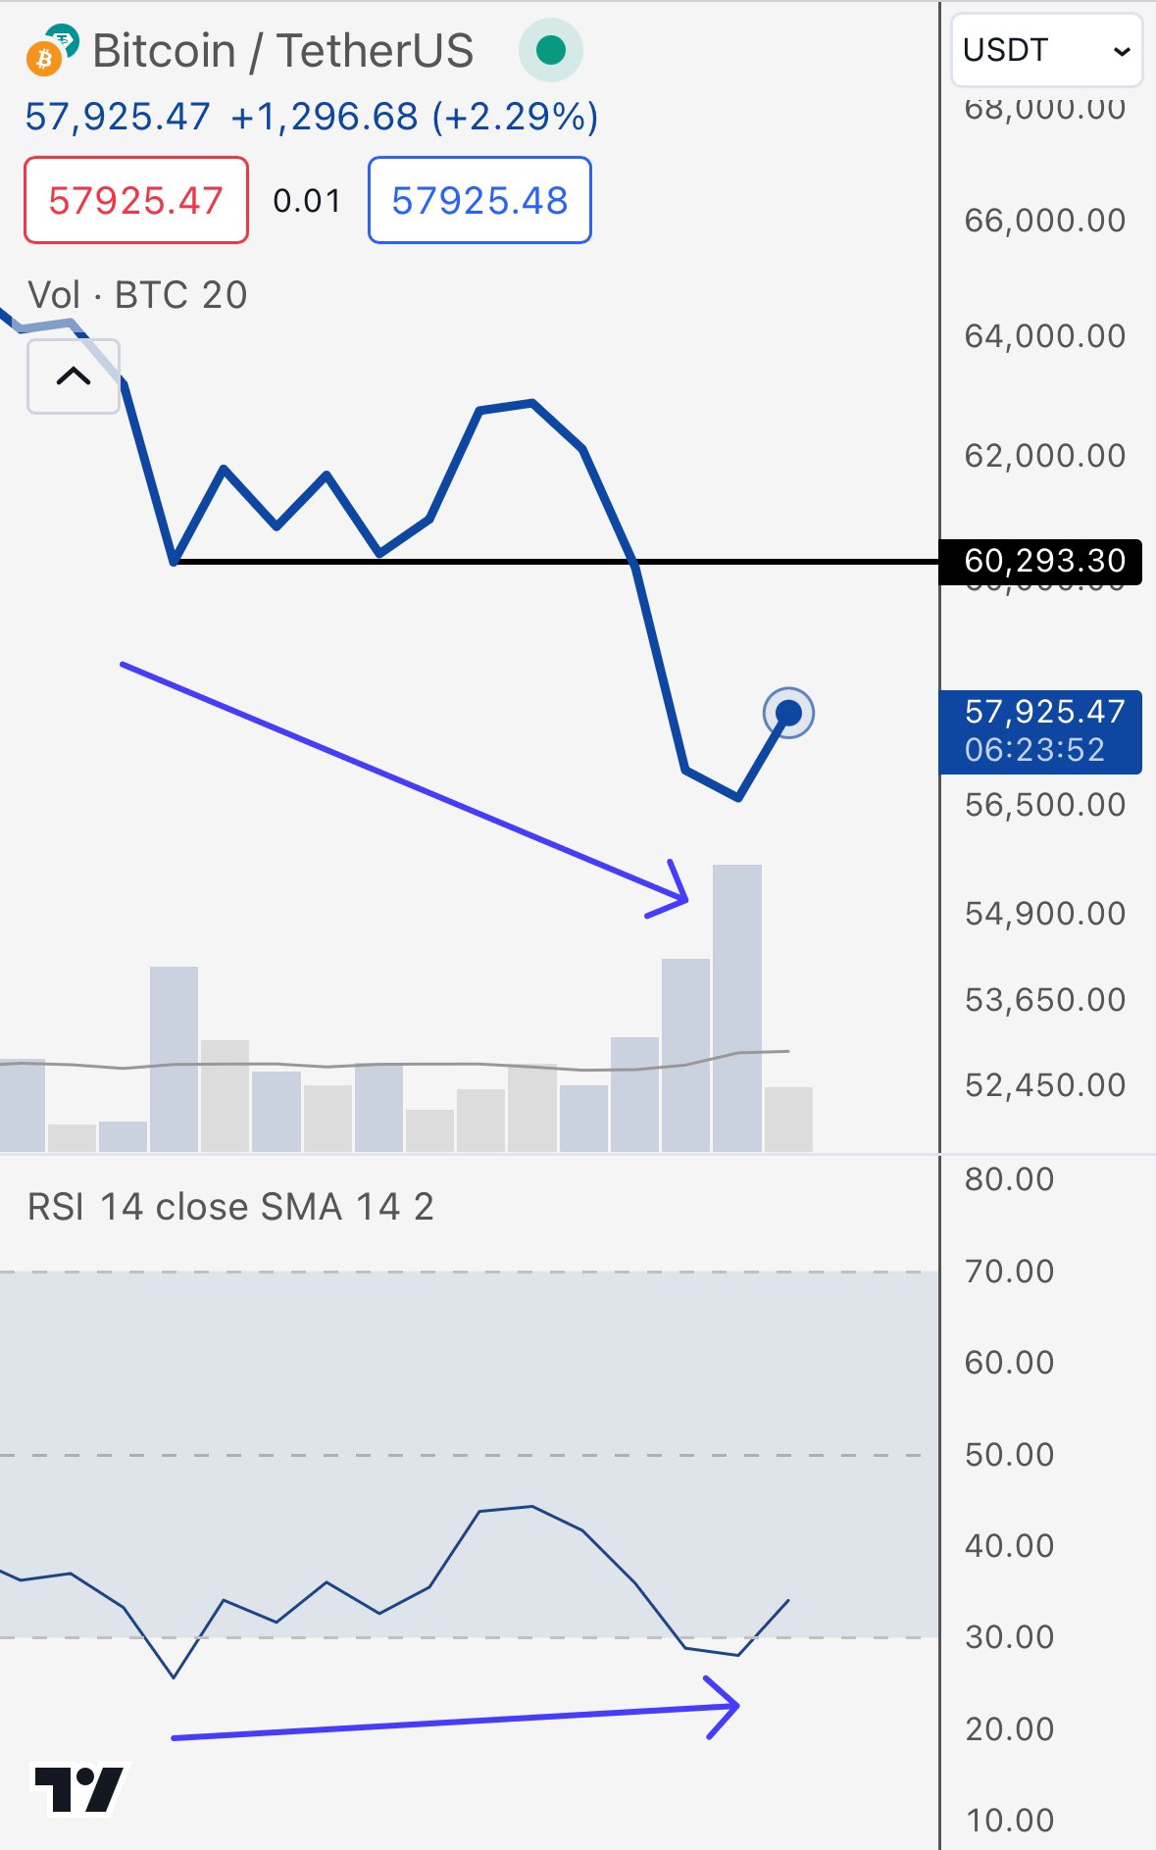Viewport: 1156px width, 1850px height.
Task: Click the Bitcoin Tether pair logo icon
Action: [x=51, y=50]
